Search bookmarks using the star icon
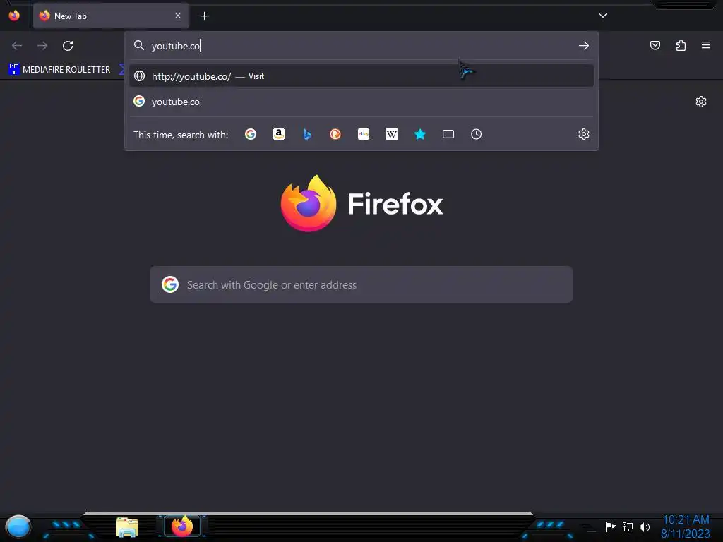This screenshot has width=723, height=542. [x=419, y=134]
